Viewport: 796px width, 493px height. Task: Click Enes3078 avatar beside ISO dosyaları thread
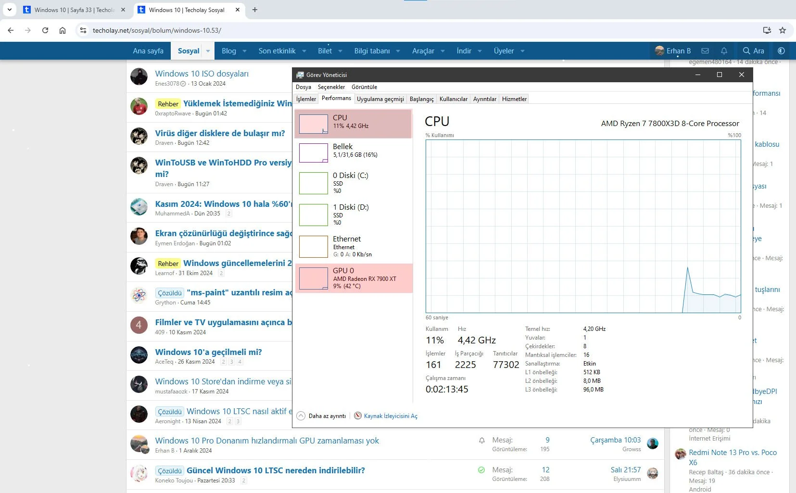(139, 76)
